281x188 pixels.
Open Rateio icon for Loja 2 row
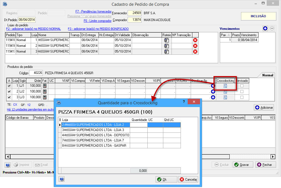tap(167, 46)
